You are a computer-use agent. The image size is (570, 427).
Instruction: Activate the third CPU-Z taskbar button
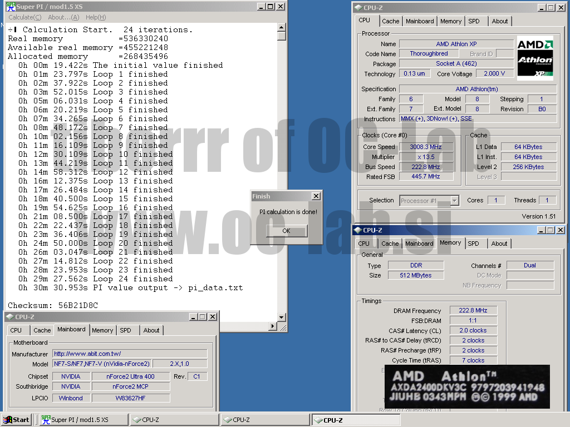tap(356, 420)
